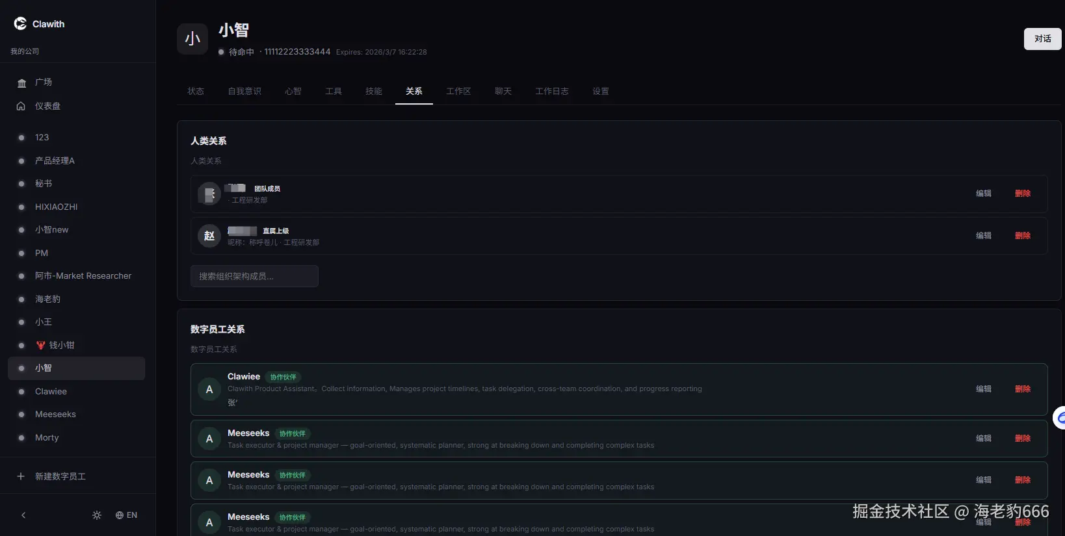The width and height of the screenshot is (1065, 536).
Task: Delete the 团队成员 human relation
Action: click(x=1023, y=194)
